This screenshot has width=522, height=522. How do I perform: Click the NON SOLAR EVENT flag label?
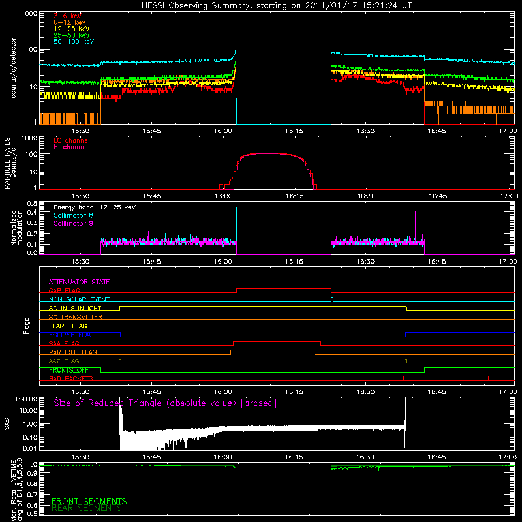point(79,299)
